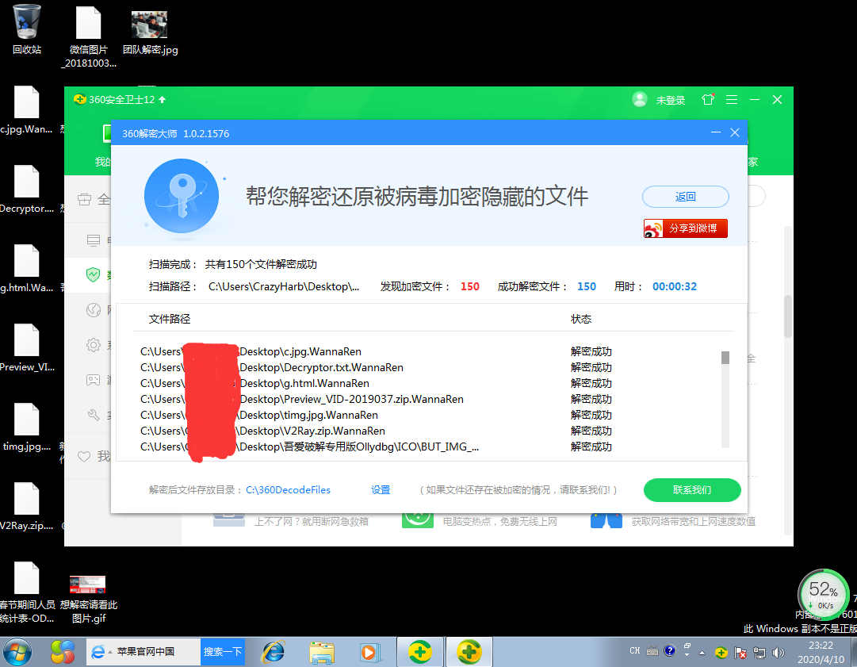Open the 回收站 recycle bin desktop icon
Image resolution: width=857 pixels, height=667 pixels.
point(26,29)
